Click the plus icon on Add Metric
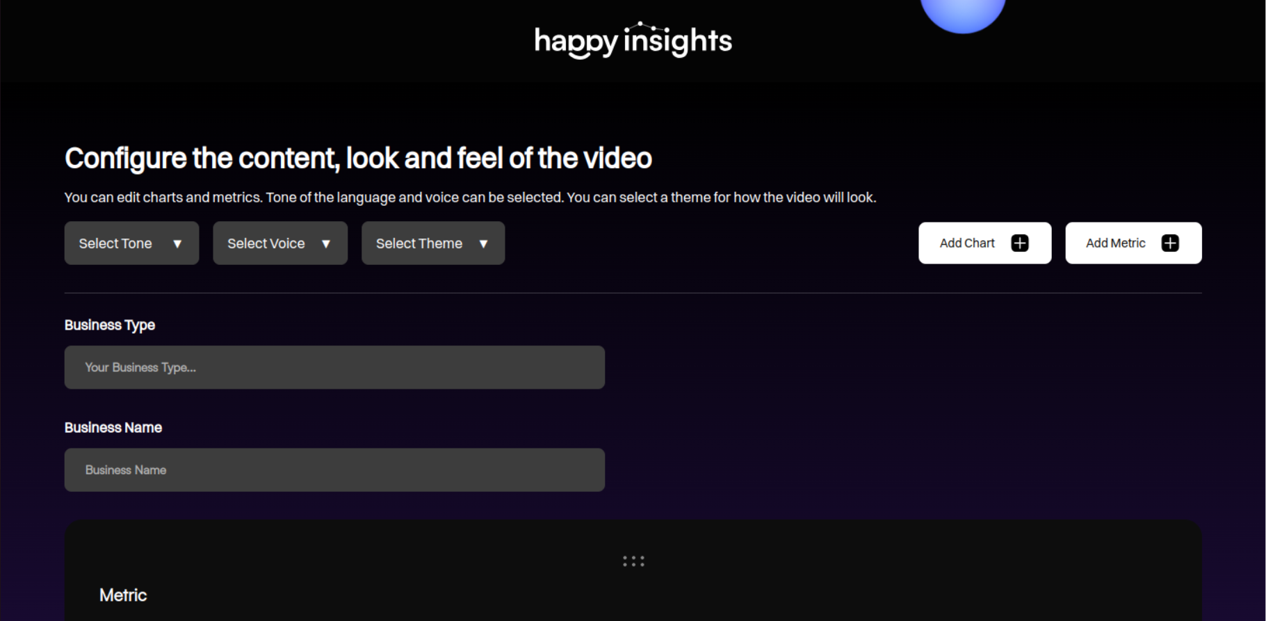The height and width of the screenshot is (621, 1266). point(1170,243)
